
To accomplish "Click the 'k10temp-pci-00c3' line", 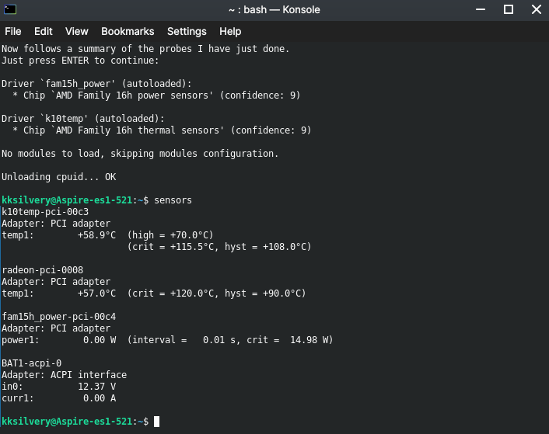I will click(45, 212).
